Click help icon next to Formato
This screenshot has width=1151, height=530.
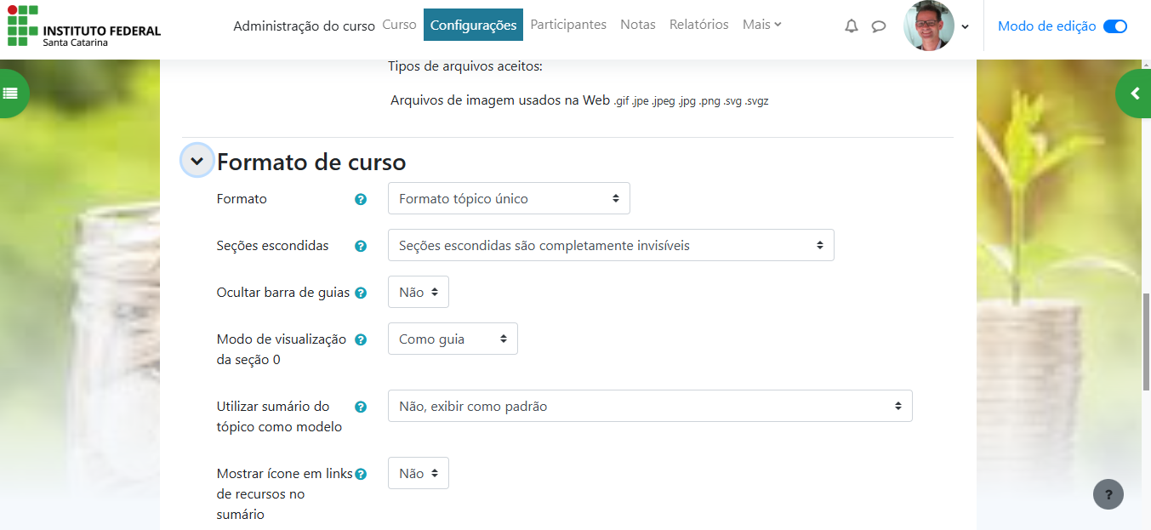361,199
